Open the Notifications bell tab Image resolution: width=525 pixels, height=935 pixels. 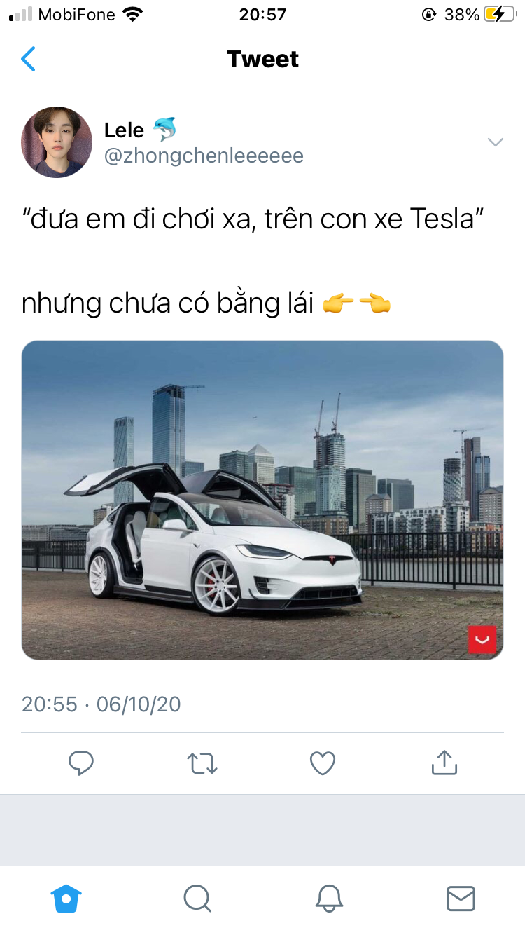(x=329, y=898)
